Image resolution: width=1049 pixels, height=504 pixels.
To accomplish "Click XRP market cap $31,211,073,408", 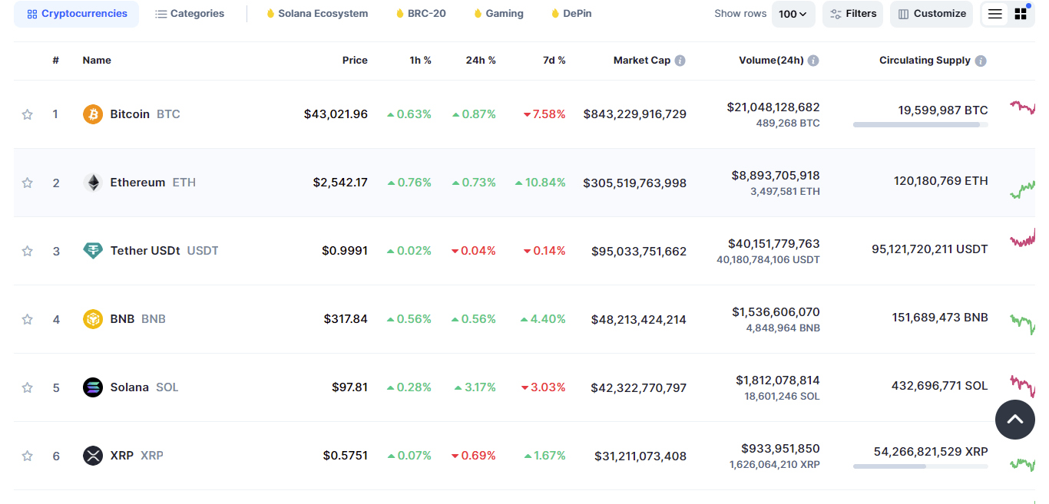I will 640,456.
